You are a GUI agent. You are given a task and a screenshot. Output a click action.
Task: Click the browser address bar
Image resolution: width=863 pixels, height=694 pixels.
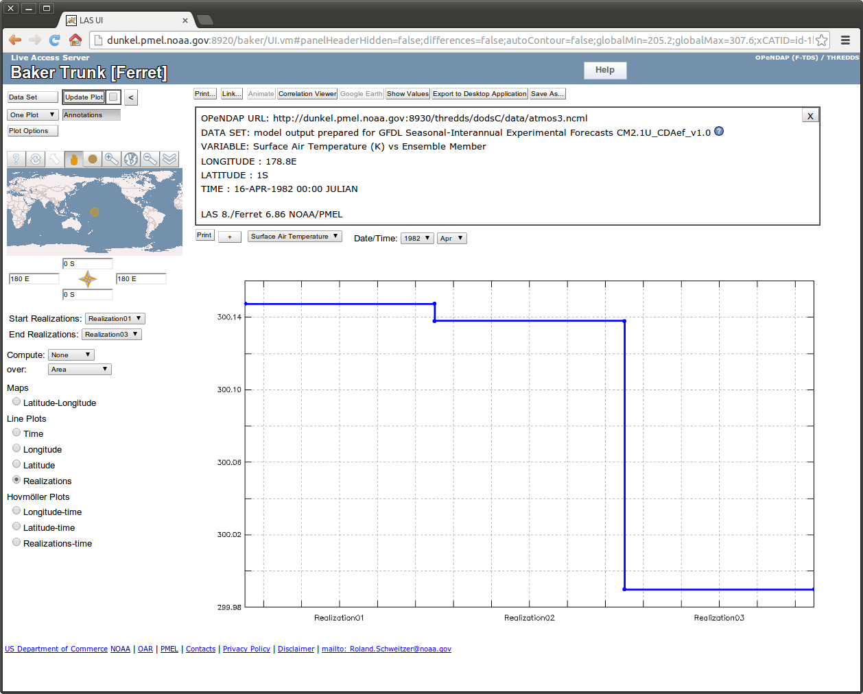460,40
